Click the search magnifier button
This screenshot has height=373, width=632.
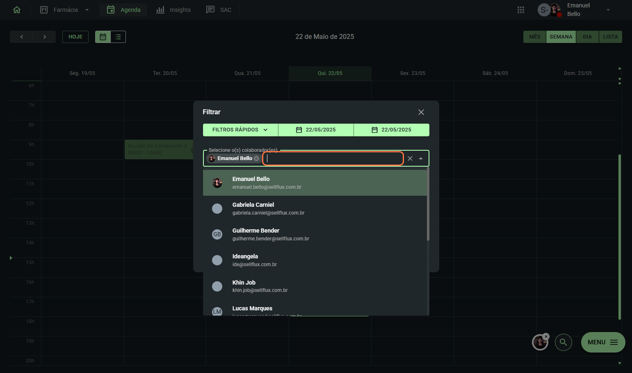coord(563,342)
